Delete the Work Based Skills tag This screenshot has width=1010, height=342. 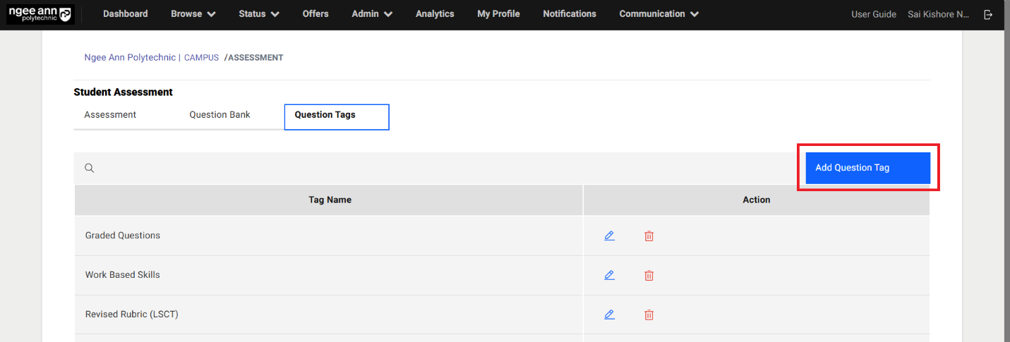pyautogui.click(x=649, y=276)
